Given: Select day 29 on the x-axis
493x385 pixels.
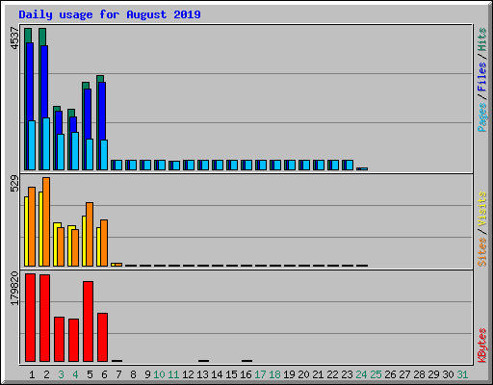Looking at the screenshot, I should pyautogui.click(x=433, y=374).
